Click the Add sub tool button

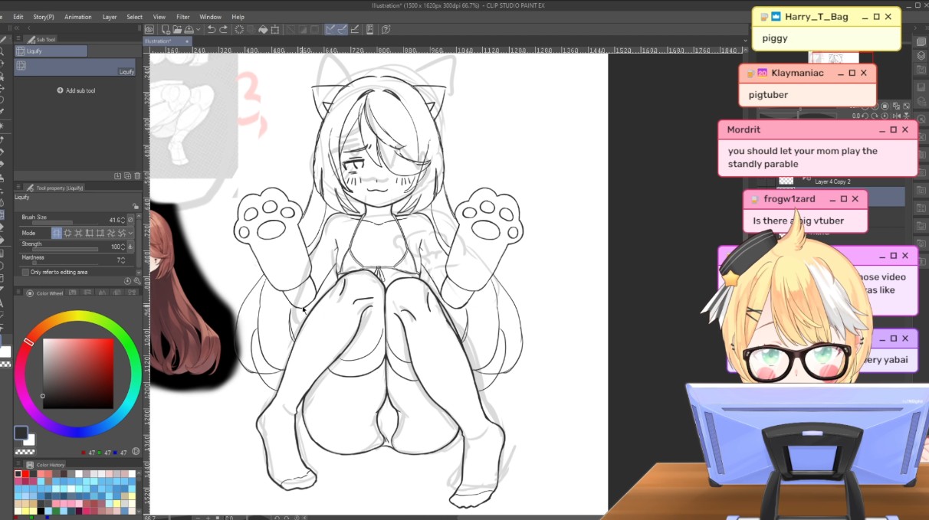(x=76, y=90)
